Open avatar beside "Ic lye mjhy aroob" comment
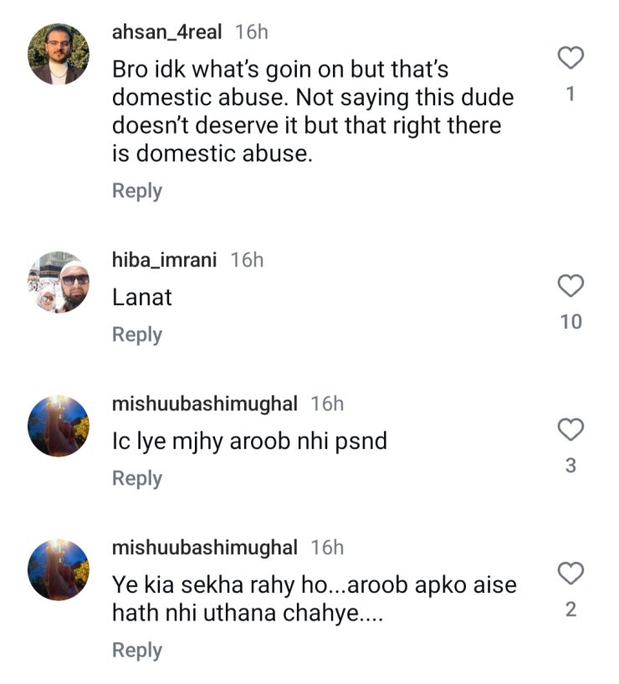 (x=59, y=426)
